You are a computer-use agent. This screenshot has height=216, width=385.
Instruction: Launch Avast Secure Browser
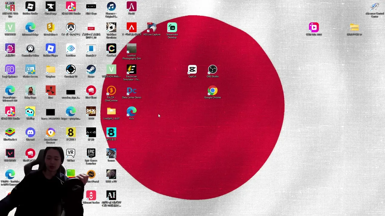[x=51, y=133]
